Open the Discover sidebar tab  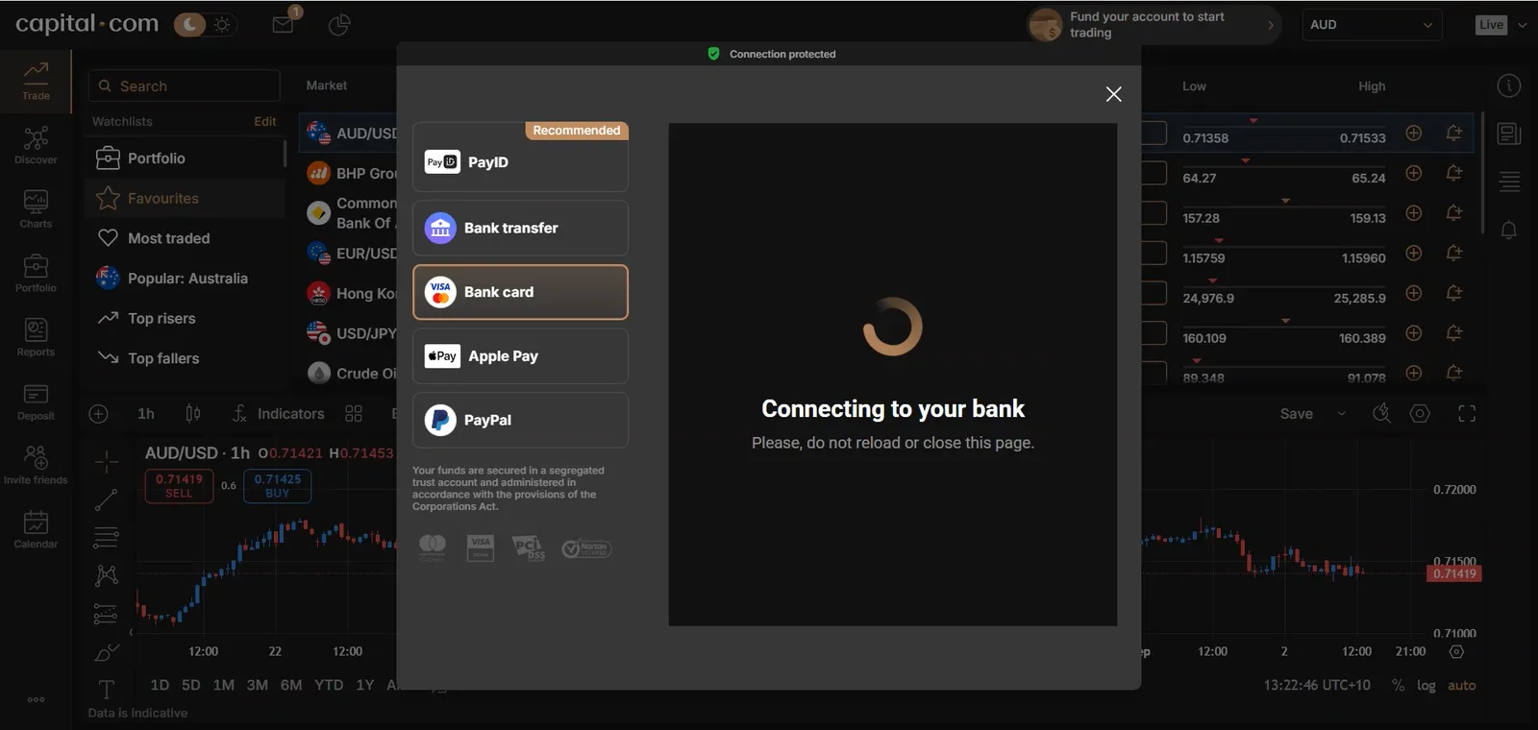[x=36, y=145]
